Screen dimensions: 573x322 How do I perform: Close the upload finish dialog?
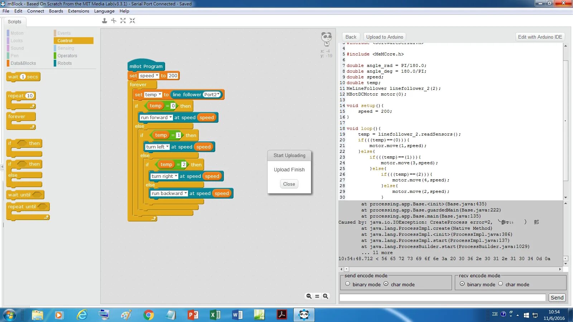(289, 184)
